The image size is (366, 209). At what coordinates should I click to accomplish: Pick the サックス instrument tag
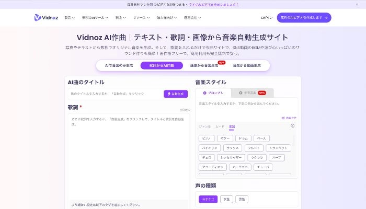(233, 148)
